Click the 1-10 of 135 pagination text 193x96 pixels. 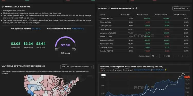click(166, 56)
